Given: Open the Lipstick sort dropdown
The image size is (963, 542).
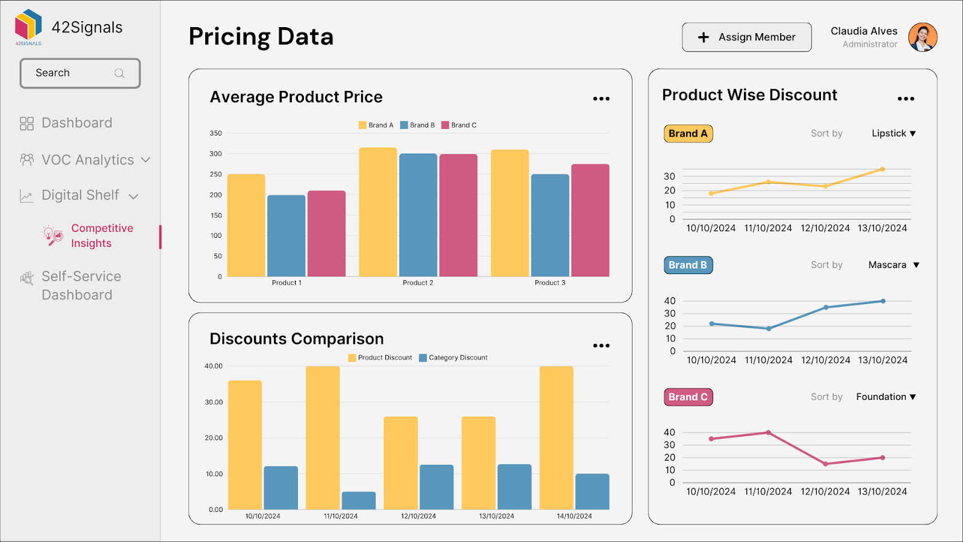Looking at the screenshot, I should (x=894, y=134).
